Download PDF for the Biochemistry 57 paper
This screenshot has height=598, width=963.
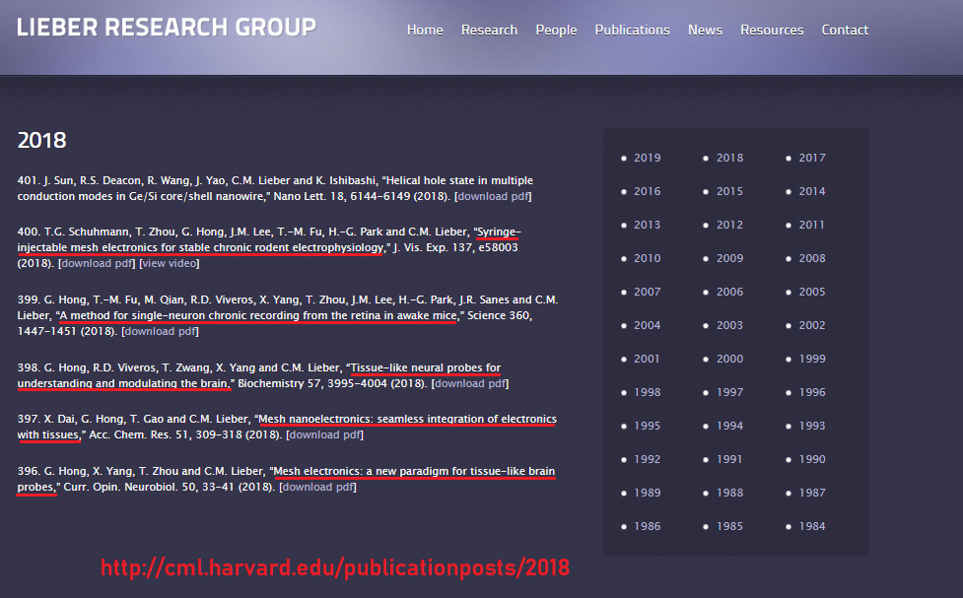coord(470,383)
